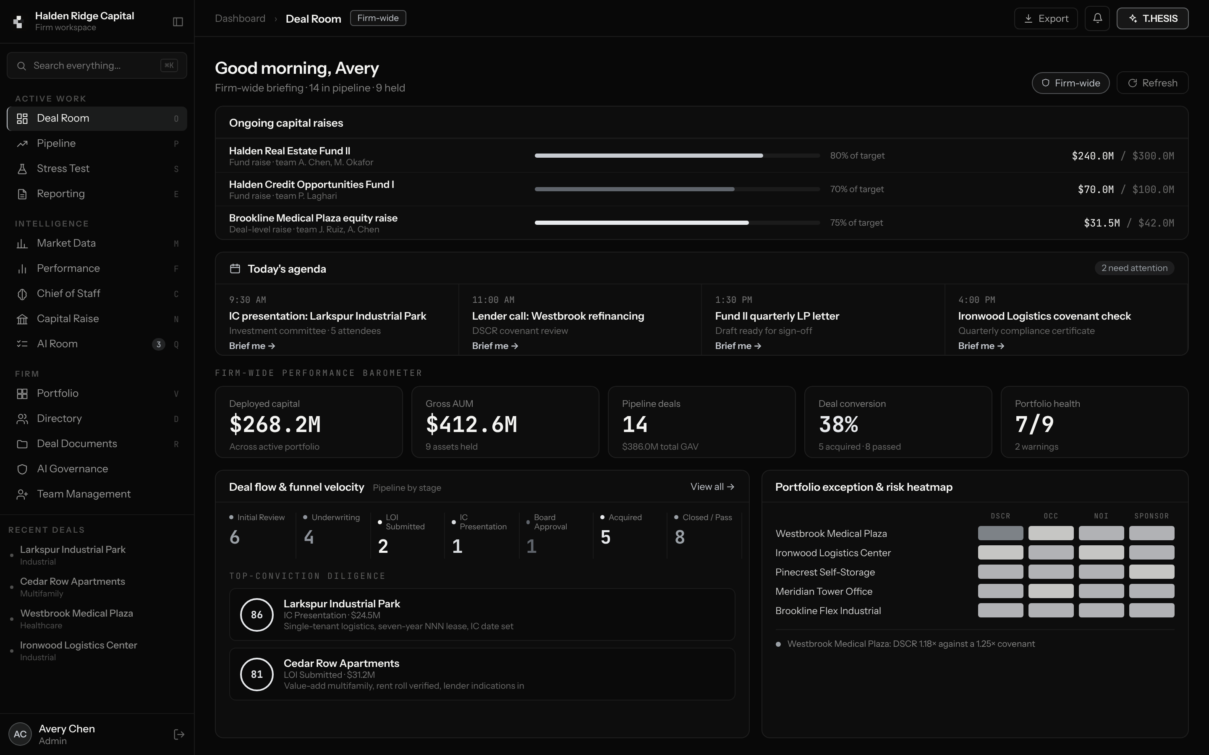Click the AI Room count badge 3
The image size is (1209, 755).
pyautogui.click(x=158, y=344)
